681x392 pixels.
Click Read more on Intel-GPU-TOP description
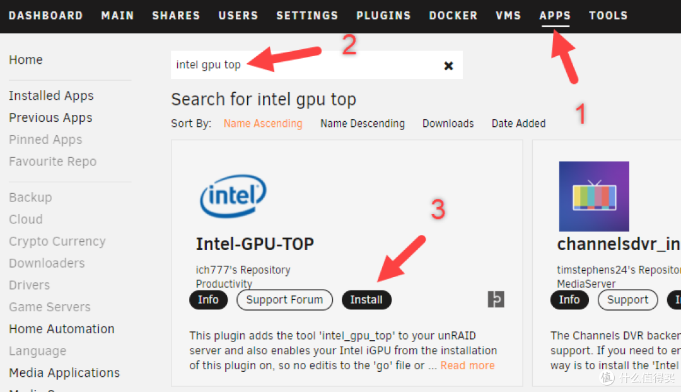(467, 365)
